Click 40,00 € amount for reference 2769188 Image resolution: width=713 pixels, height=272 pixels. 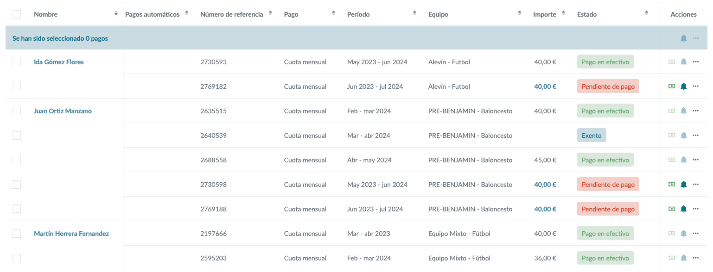[x=545, y=209]
